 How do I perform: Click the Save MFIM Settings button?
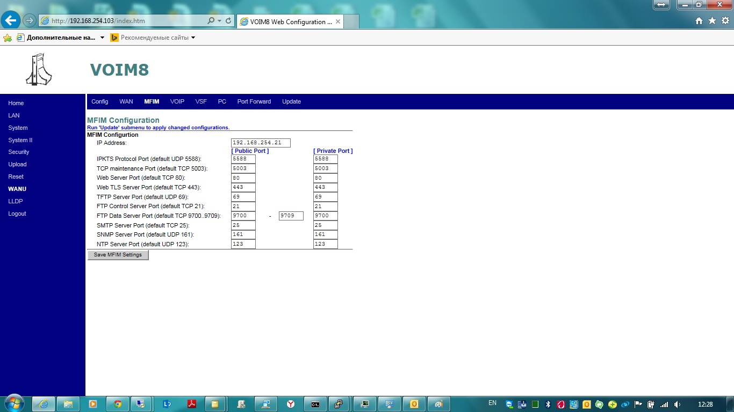tap(118, 255)
